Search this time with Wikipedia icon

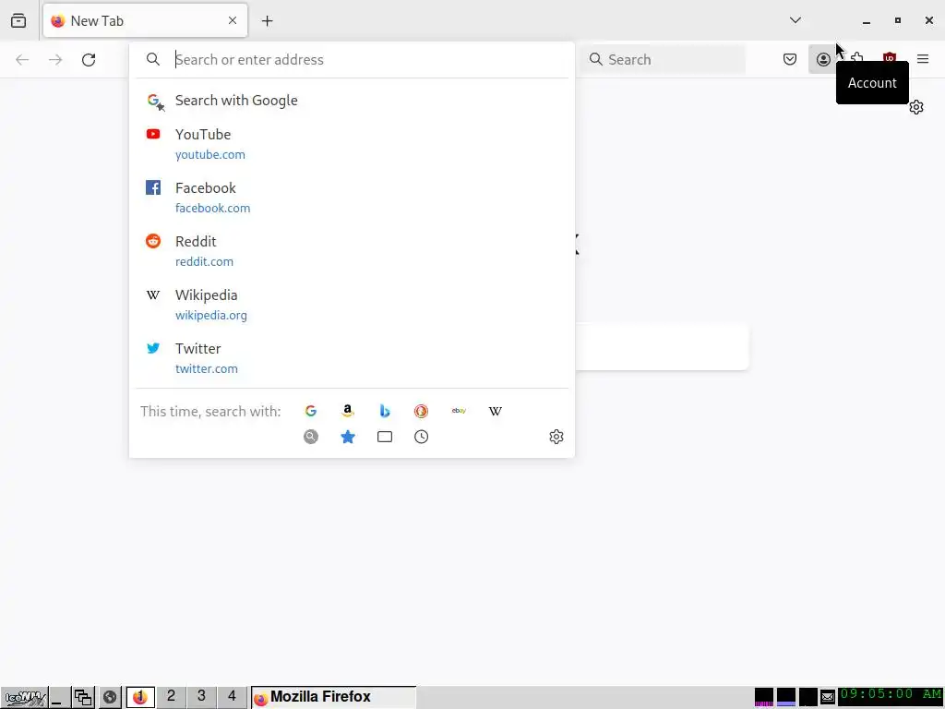click(496, 411)
